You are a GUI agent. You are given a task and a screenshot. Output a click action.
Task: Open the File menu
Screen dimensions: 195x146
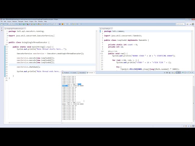2,22
